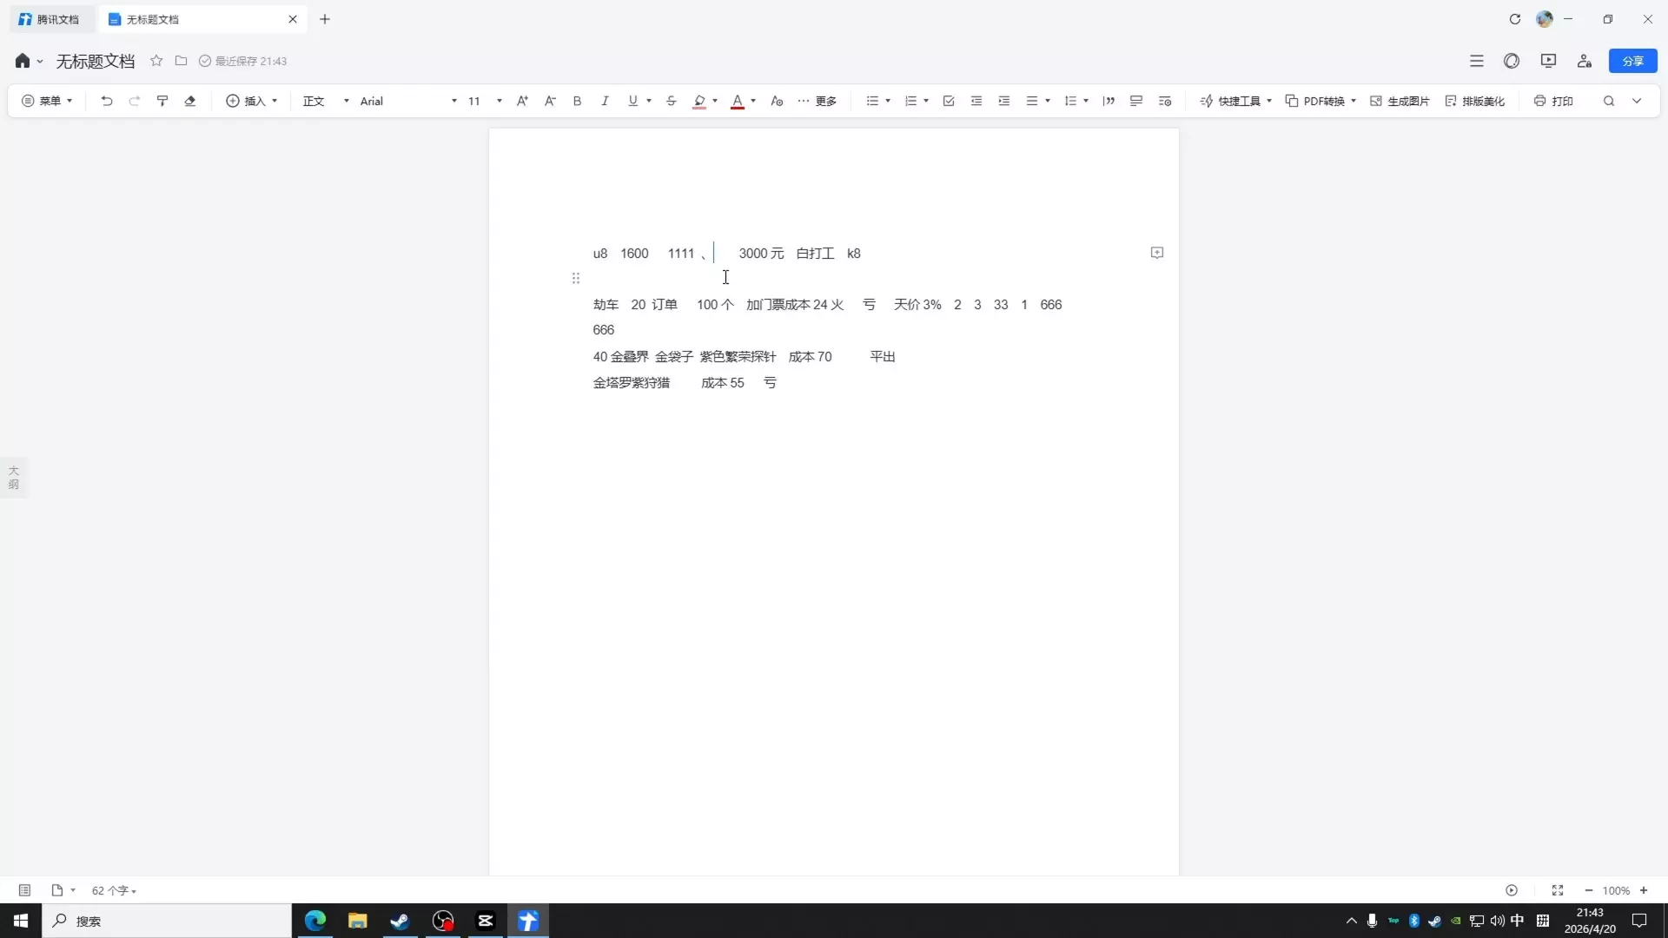Star this document as favorite
The width and height of the screenshot is (1668, 938).
(x=156, y=61)
